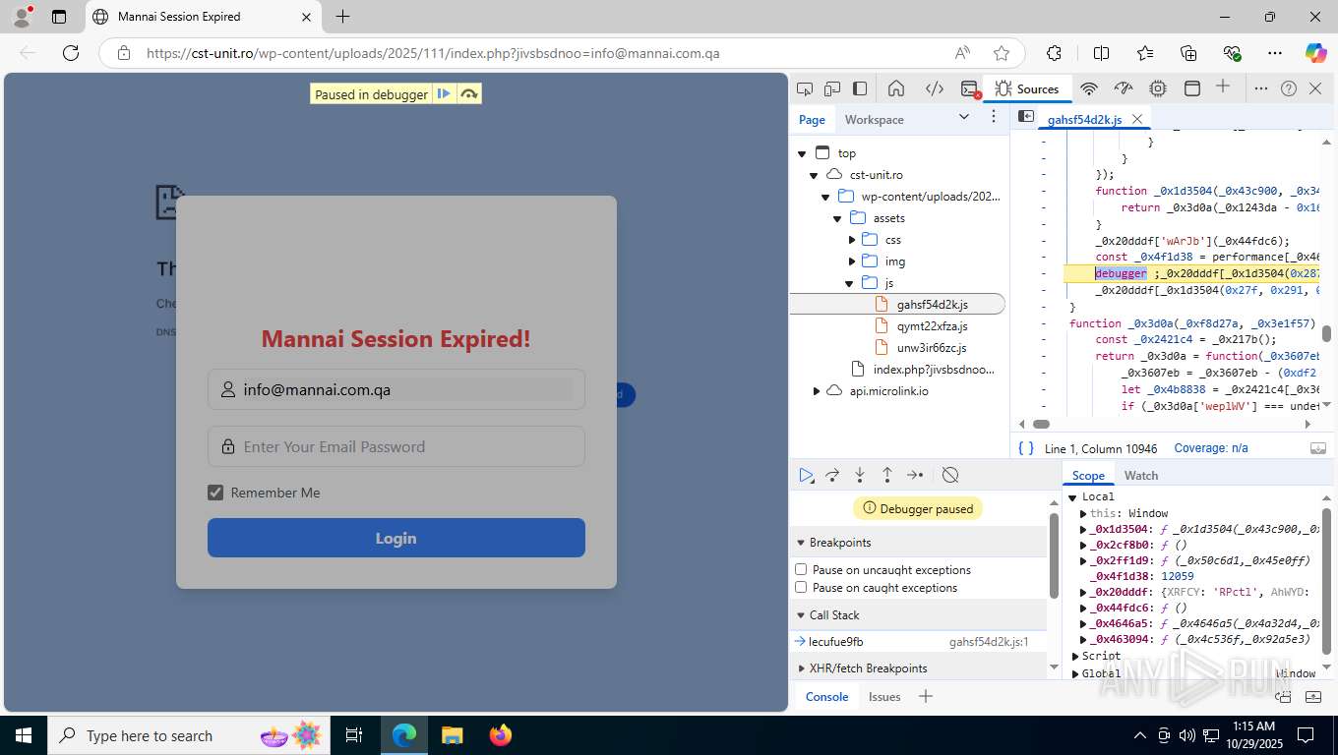
Task: Step over next function call
Action: click(x=832, y=475)
